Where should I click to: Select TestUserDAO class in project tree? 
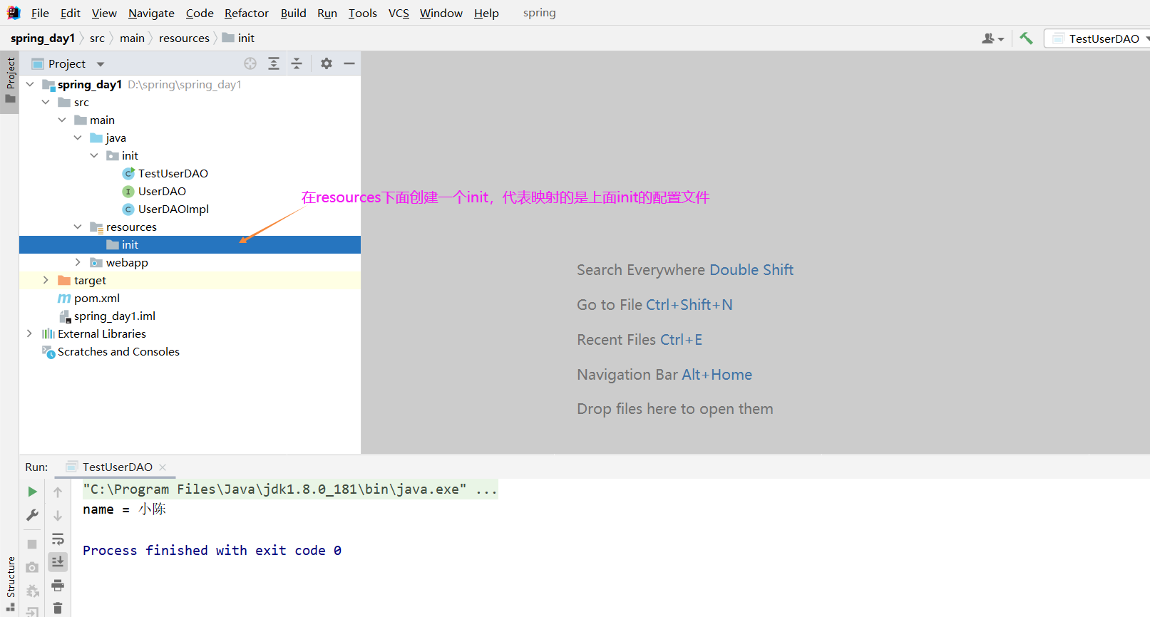(173, 173)
